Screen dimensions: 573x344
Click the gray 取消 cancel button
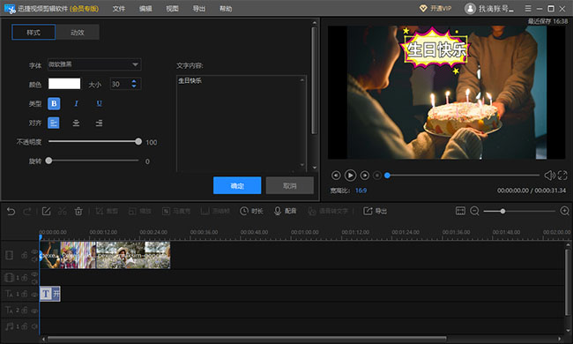coord(290,185)
